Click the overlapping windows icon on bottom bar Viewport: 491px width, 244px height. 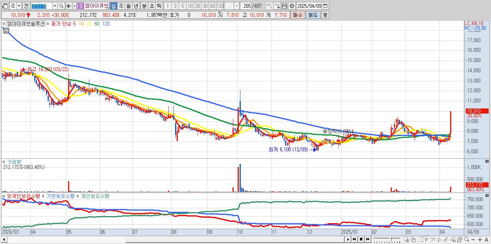click(413, 239)
